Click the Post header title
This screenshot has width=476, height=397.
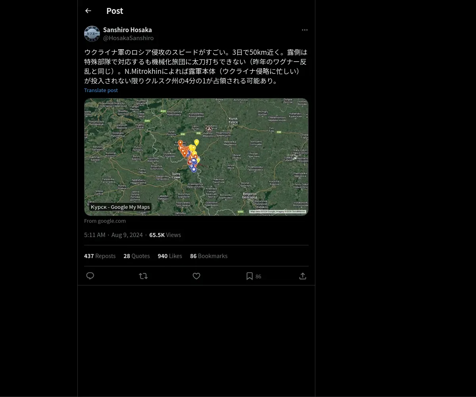coord(115,11)
